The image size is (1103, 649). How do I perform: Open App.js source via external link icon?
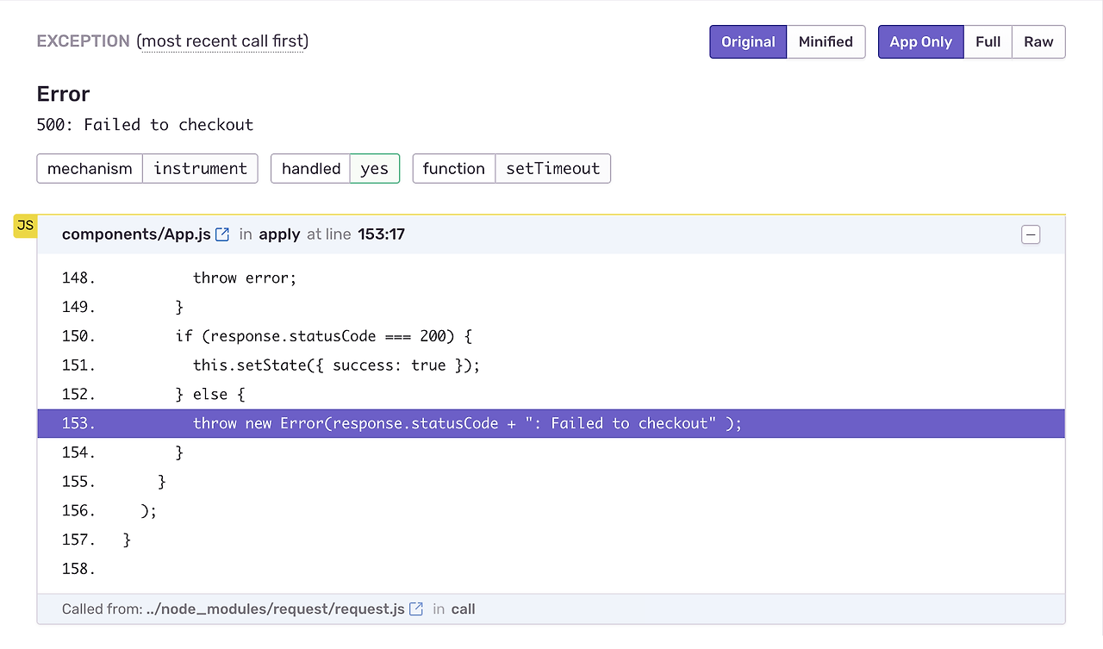tap(222, 234)
